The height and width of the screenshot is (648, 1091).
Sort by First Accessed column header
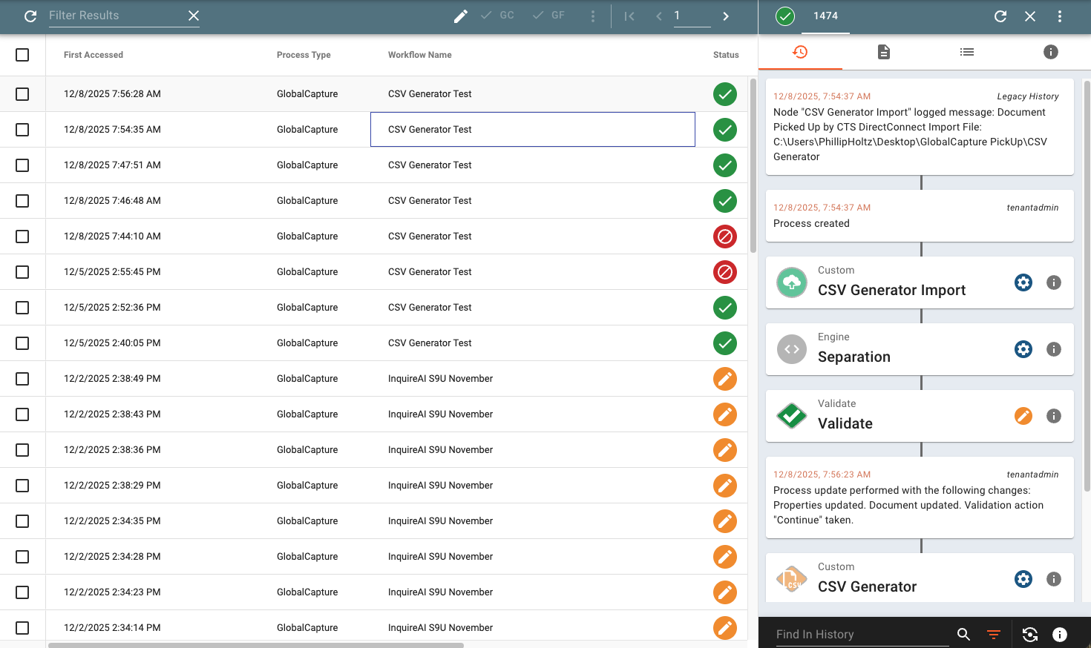pos(94,55)
